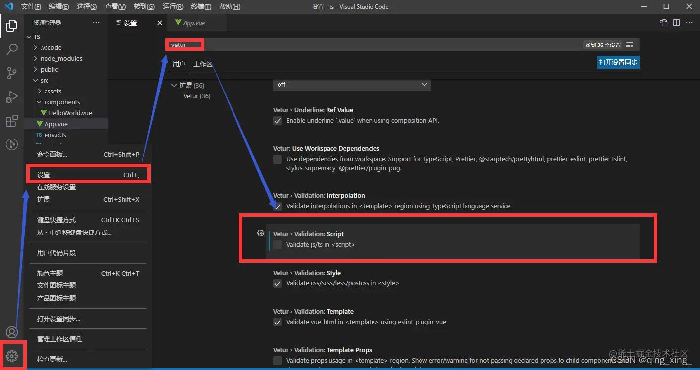Open the Extensions view icon
The height and width of the screenshot is (370, 700).
point(12,121)
